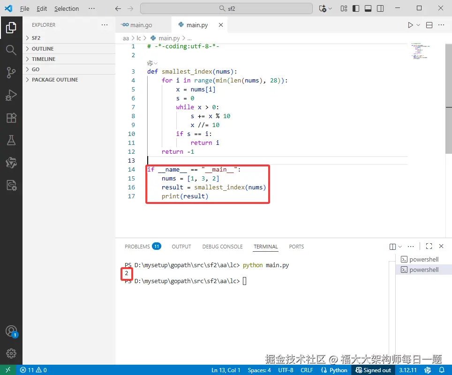Viewport: 452px width, 375px height.
Task: Close the bottom panel
Action: [441, 246]
